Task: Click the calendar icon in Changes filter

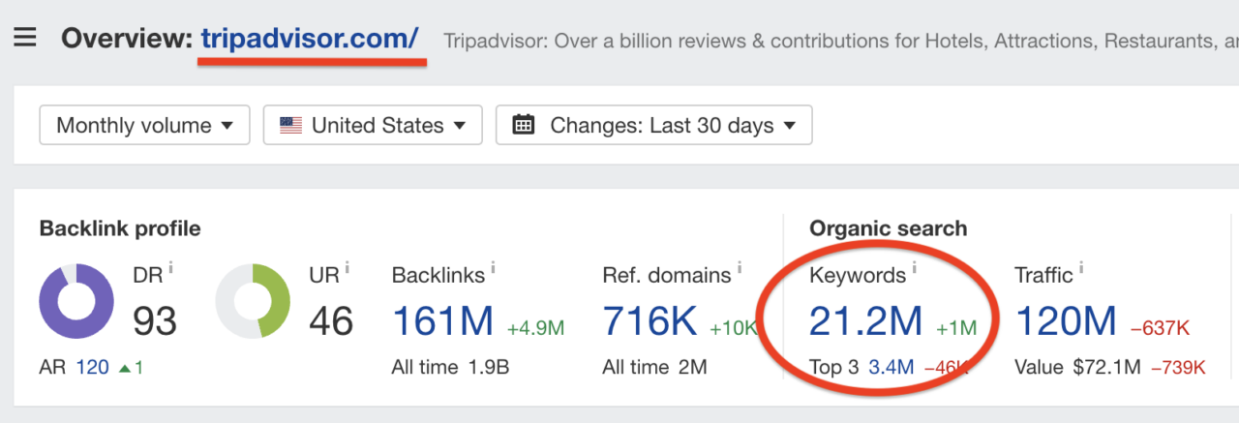Action: point(523,125)
